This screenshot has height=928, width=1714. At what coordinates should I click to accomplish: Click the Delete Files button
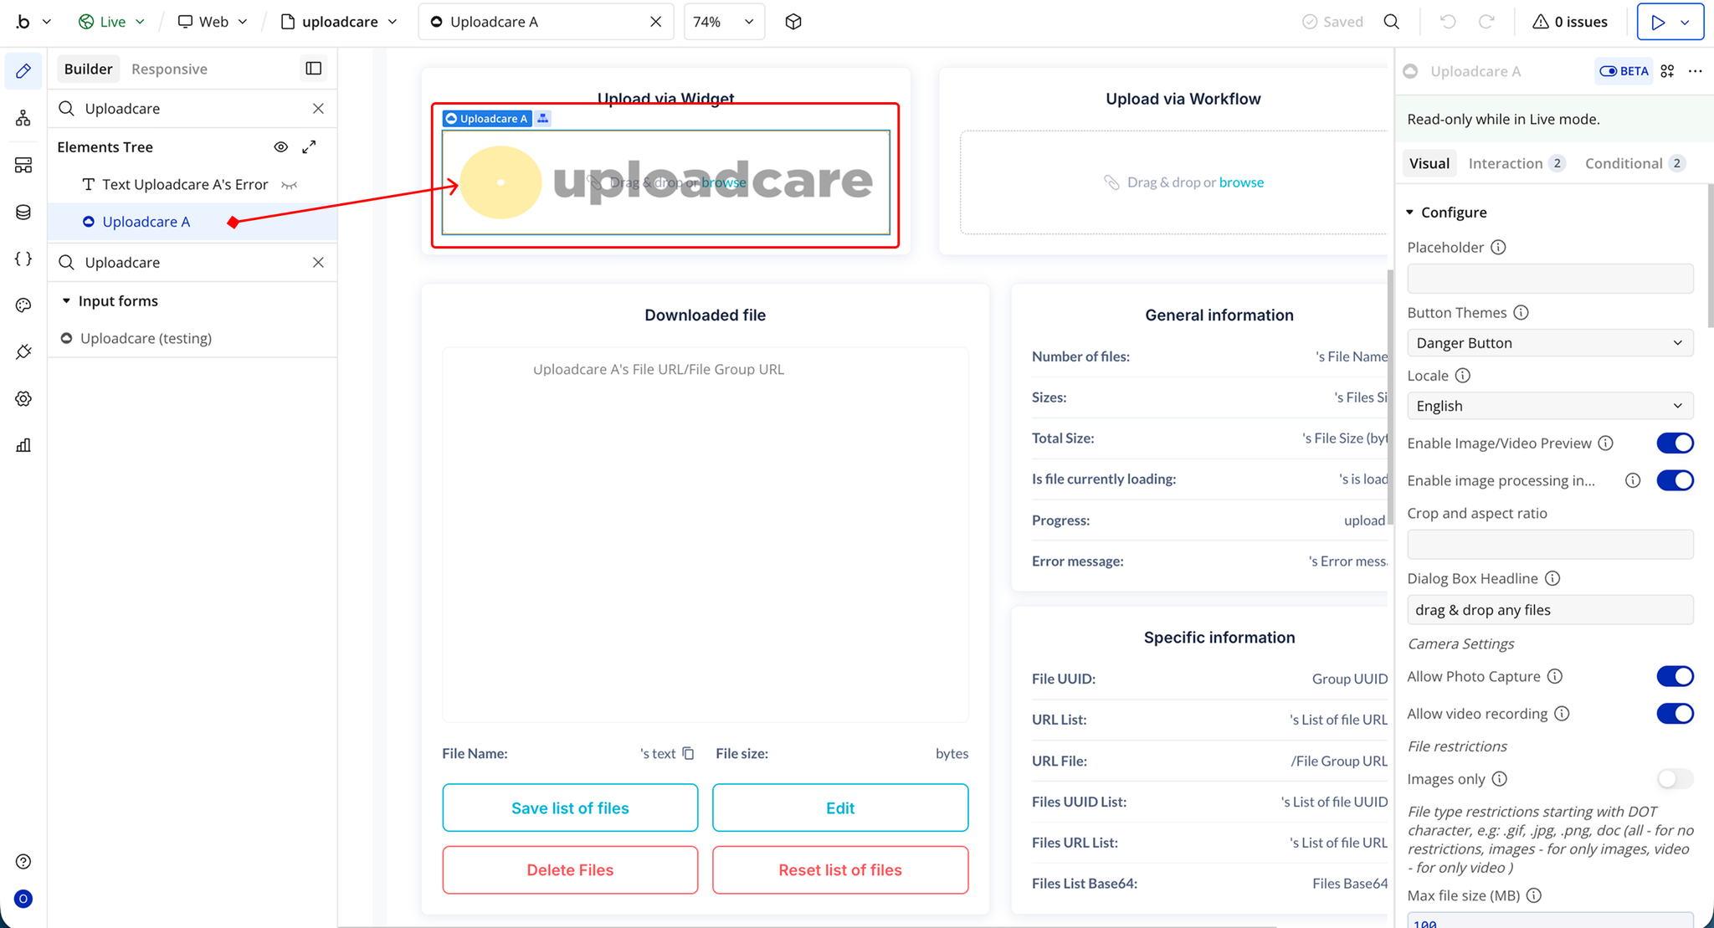click(570, 870)
